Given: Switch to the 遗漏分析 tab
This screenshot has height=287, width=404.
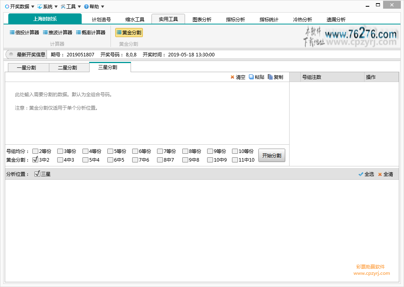Looking at the screenshot, I should point(336,19).
